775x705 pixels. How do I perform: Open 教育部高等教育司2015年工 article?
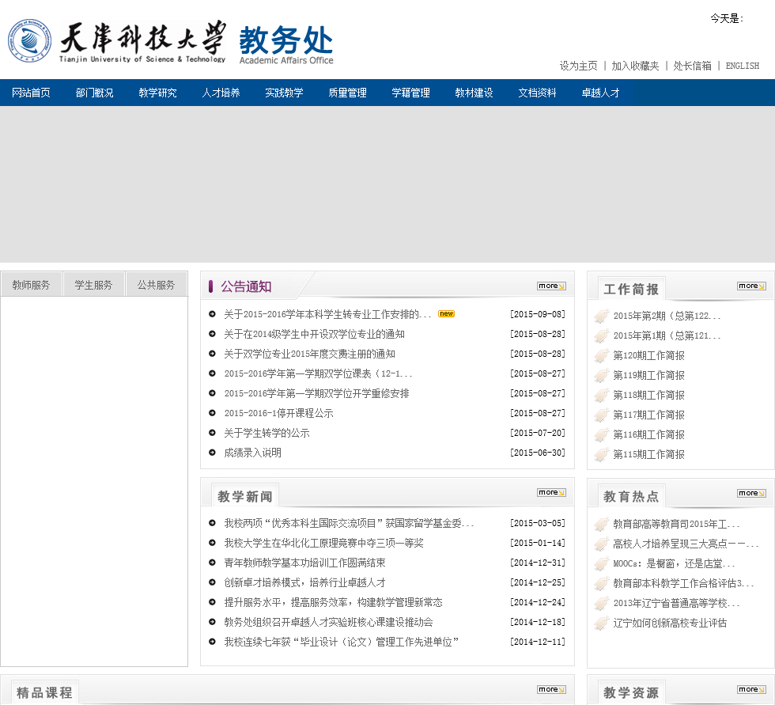click(x=676, y=524)
